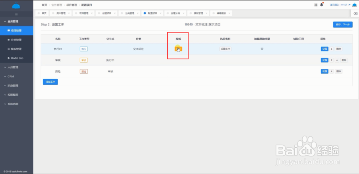This screenshot has height=174, width=359.
Task: Click the 质检 type tag
Action: coord(84,72)
